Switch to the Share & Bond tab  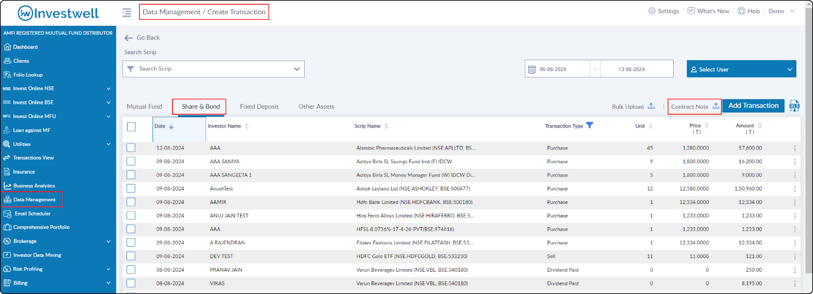coord(201,106)
